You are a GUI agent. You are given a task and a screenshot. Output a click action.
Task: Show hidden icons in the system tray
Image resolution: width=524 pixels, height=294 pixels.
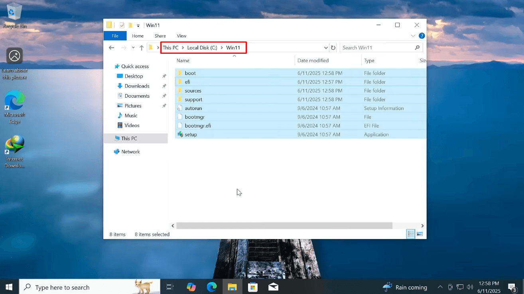click(x=440, y=286)
